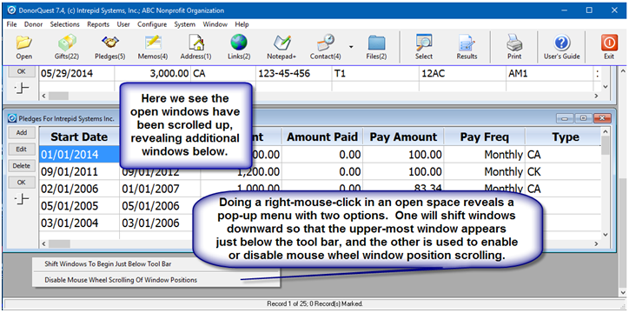Viewport: 629px width, 313px height.
Task: Open the Memos(4) toolbar icon
Action: point(153,47)
